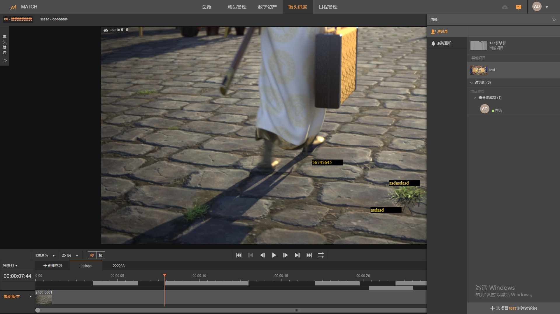Click the AD user avatar in header
The width and height of the screenshot is (560, 314).
(x=537, y=7)
